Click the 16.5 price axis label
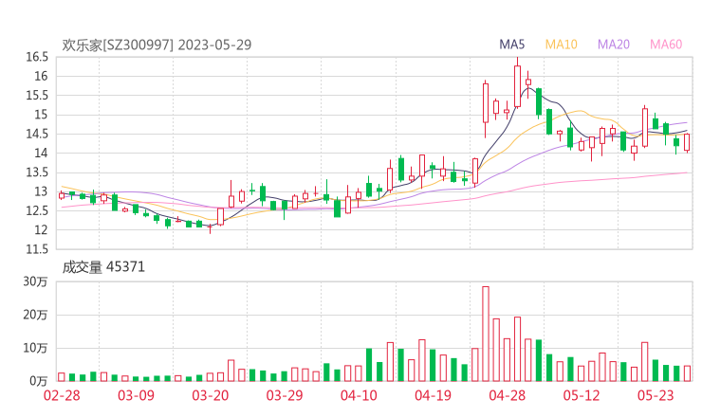Screen dimensions: 702x417 [x=37, y=57]
